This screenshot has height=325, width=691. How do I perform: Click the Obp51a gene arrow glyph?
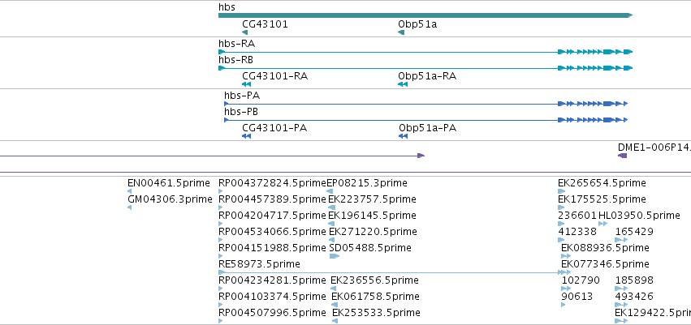click(x=401, y=32)
